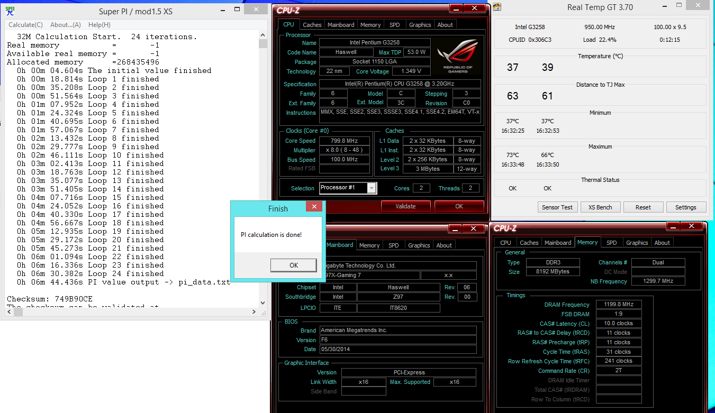Select the CPU tab in the Processor window
Viewport: 715px width, 413px height.
pyautogui.click(x=288, y=24)
